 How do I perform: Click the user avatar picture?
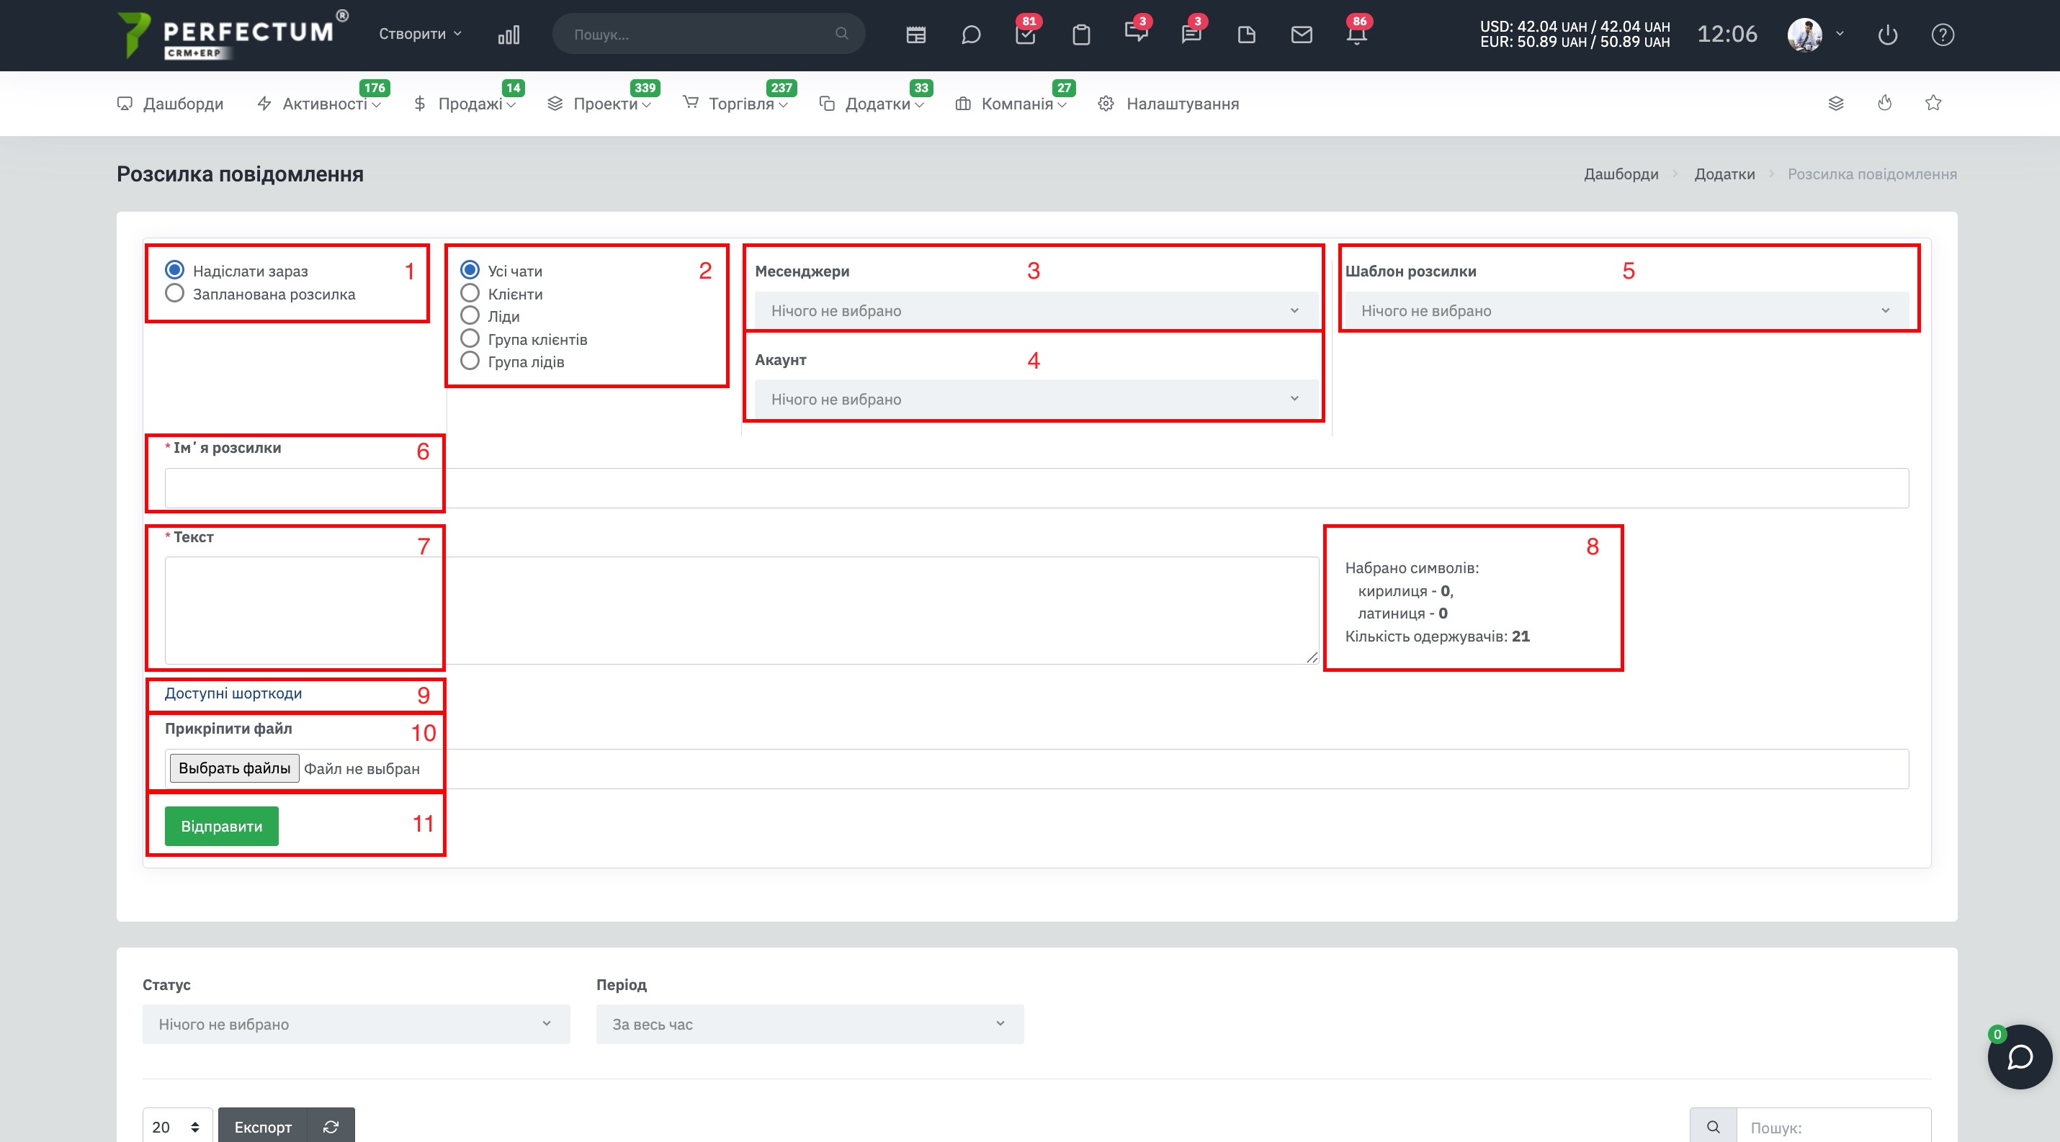pyautogui.click(x=1805, y=35)
